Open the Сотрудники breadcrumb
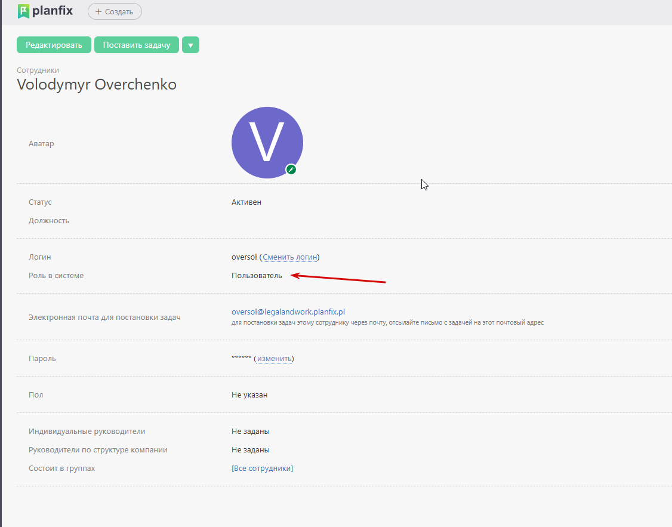The height and width of the screenshot is (527, 672). 38,70
